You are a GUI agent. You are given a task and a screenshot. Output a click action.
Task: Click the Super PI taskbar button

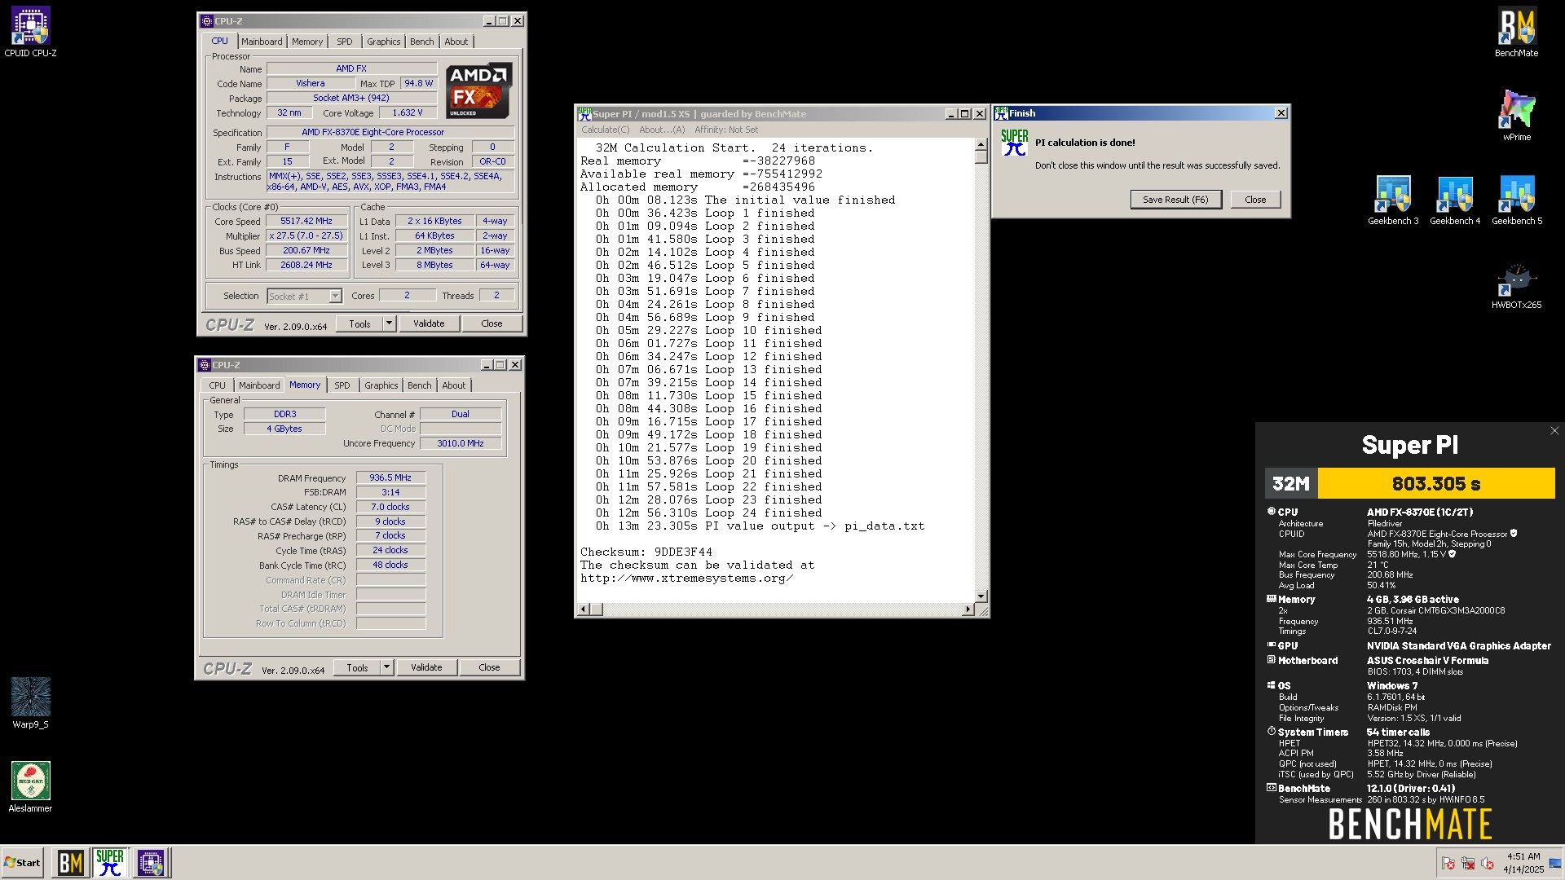tap(110, 863)
